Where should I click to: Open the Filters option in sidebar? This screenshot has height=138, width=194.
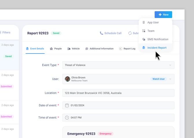click(x=5, y=32)
